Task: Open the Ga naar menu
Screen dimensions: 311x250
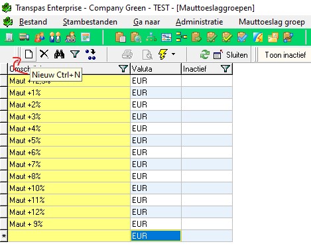Action: point(147,22)
